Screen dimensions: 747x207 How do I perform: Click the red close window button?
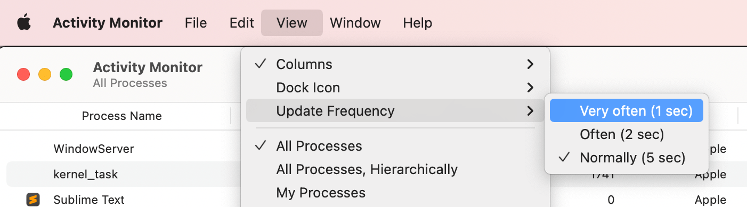pyautogui.click(x=23, y=74)
